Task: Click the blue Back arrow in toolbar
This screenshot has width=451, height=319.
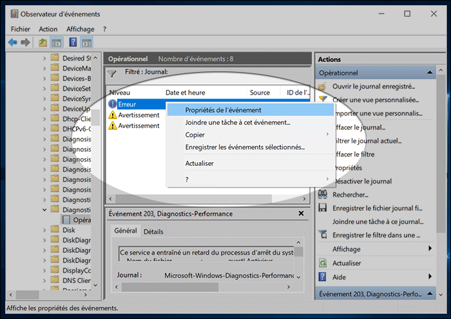Action: 13,42
